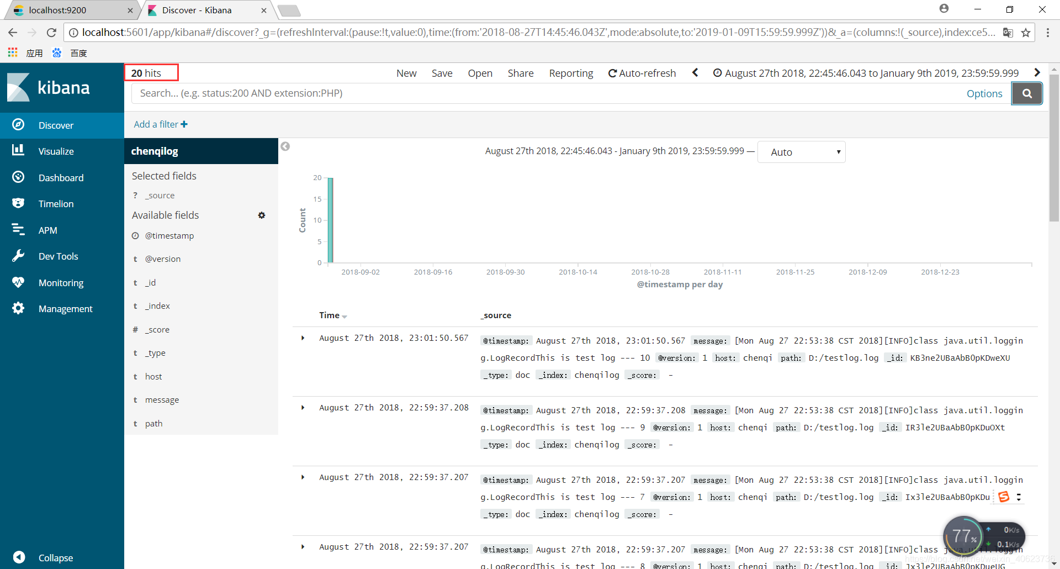The image size is (1060, 569).
Task: Open Chrome three-dot menu
Action: coord(1047,33)
